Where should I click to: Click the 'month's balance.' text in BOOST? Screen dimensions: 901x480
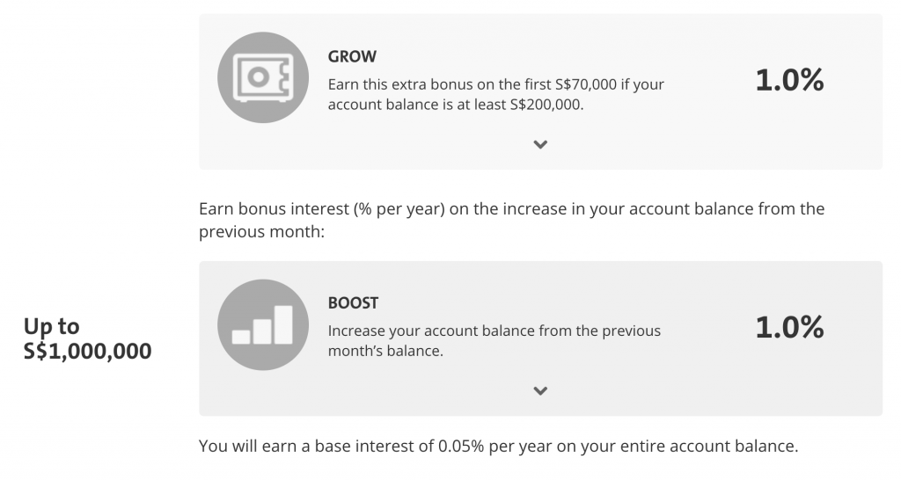point(385,351)
